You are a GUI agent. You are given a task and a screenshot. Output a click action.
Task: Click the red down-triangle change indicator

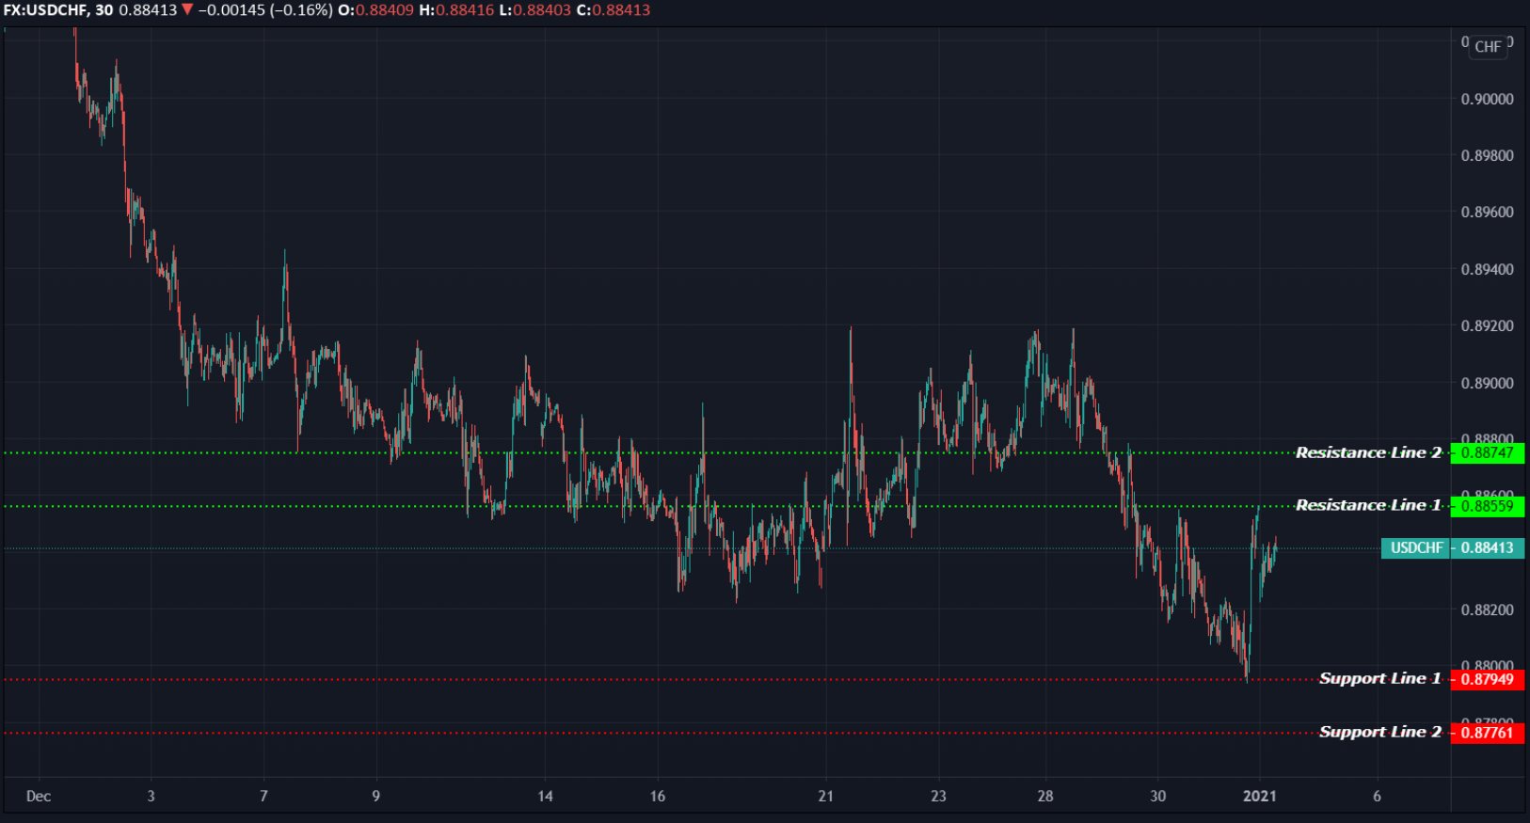click(187, 10)
